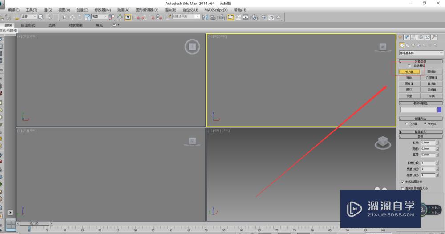Click the maximize viewport toggle at bottom-left
The width and height of the screenshot is (445, 234).
point(11,225)
